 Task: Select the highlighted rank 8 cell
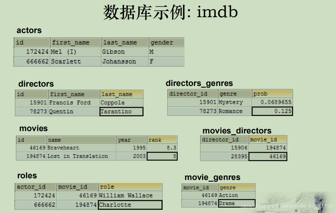click(x=162, y=156)
